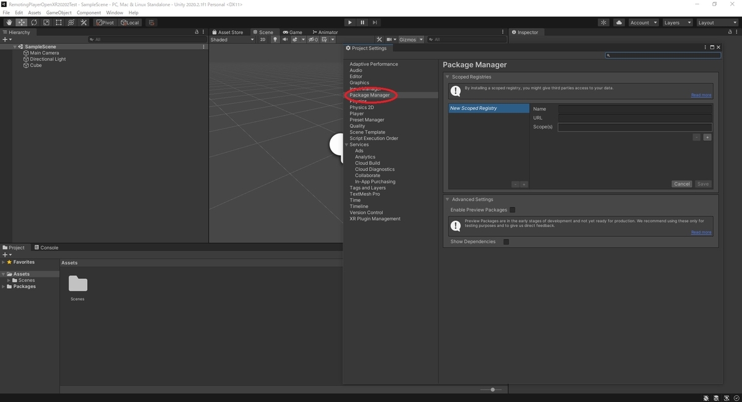Viewport: 742px width, 402px height.
Task: Click Read more link under Scoped Registries
Action: pyautogui.click(x=701, y=95)
